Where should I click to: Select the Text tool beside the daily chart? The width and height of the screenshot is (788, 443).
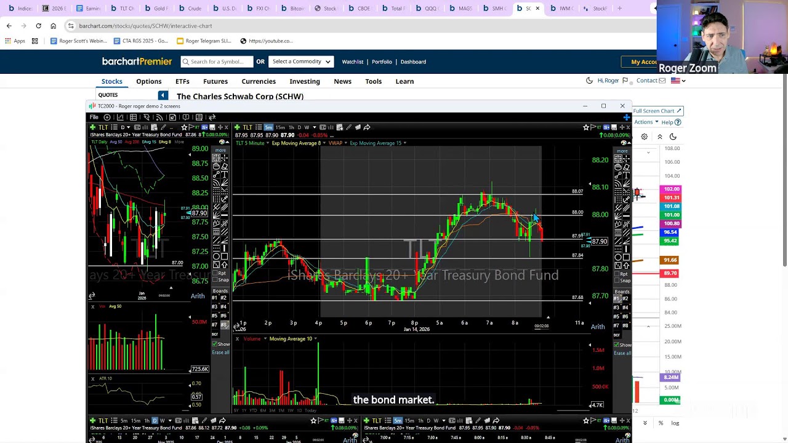click(225, 175)
